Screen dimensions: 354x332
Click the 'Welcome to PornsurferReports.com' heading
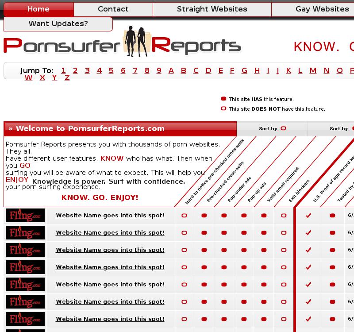coord(90,128)
